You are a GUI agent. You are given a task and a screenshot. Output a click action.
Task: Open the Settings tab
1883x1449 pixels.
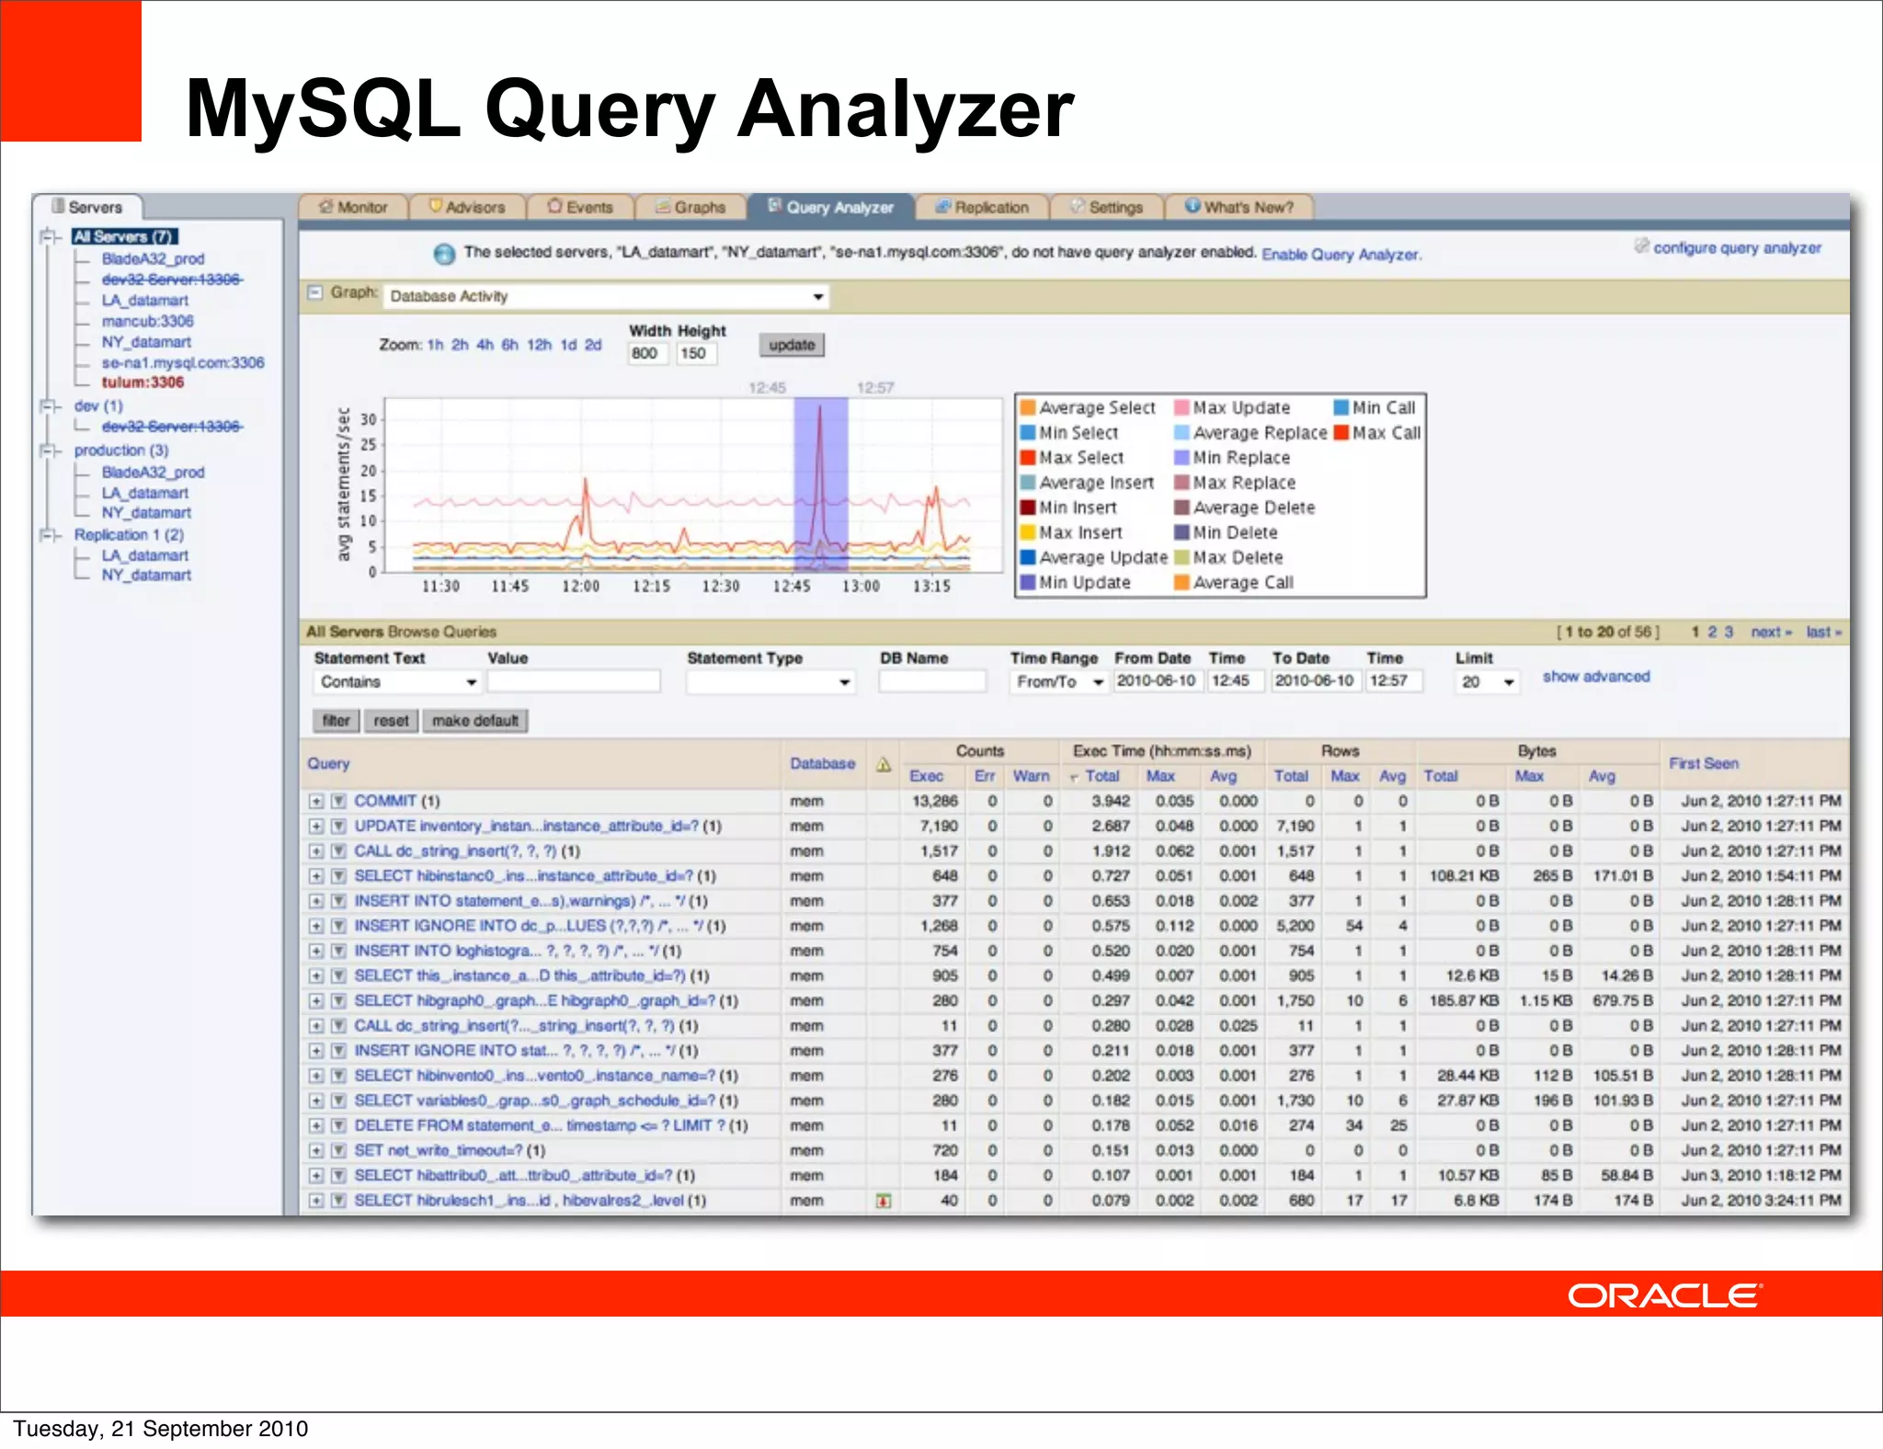coord(1106,207)
